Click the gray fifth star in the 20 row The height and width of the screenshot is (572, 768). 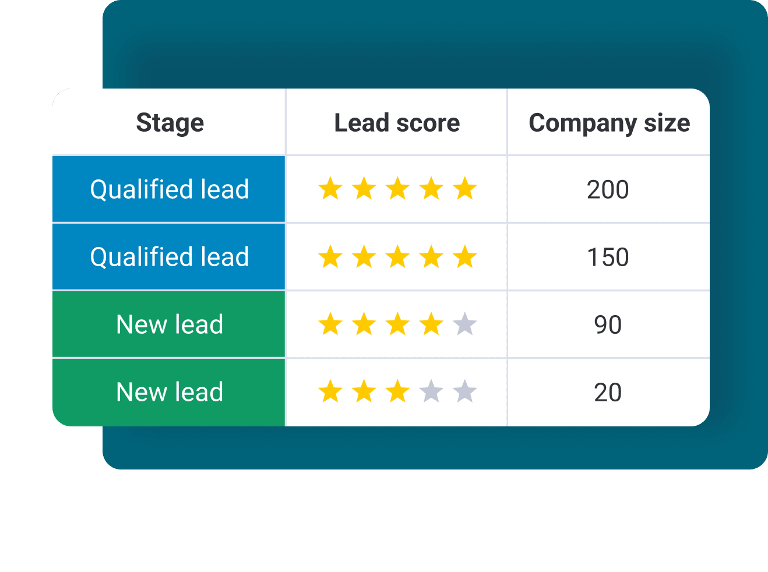point(465,391)
